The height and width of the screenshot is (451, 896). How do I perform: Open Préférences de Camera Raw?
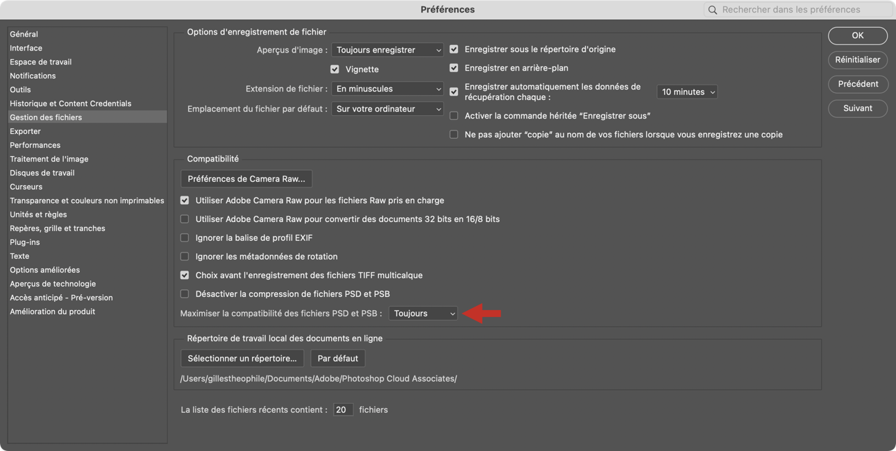pyautogui.click(x=246, y=179)
